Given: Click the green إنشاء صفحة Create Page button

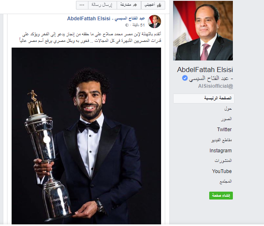Looking at the screenshot, I should point(221,196).
